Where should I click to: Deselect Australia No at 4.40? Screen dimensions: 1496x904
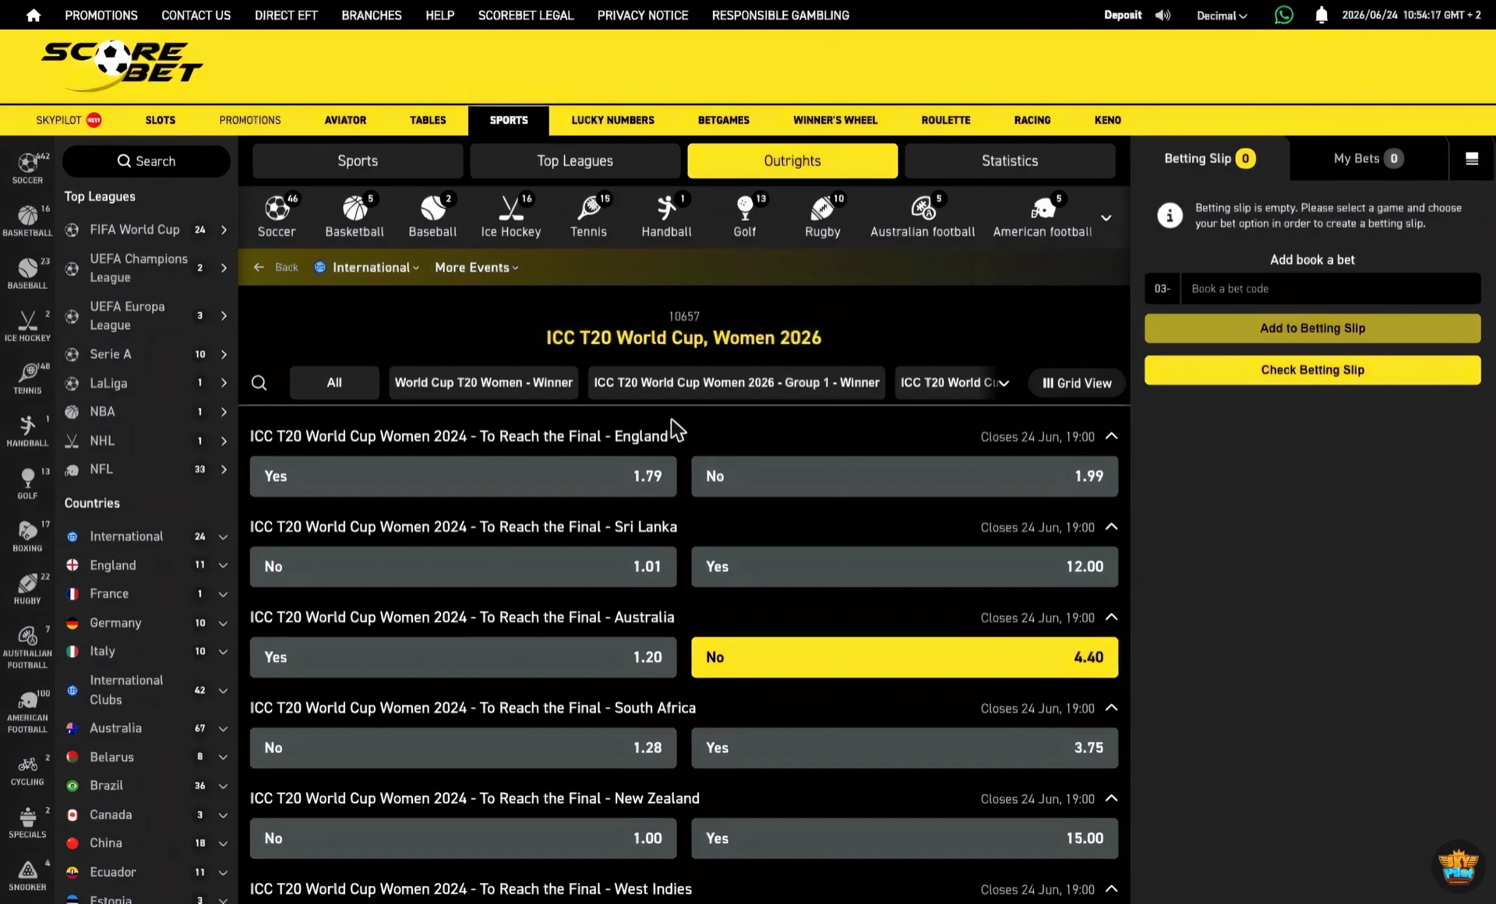[905, 657]
